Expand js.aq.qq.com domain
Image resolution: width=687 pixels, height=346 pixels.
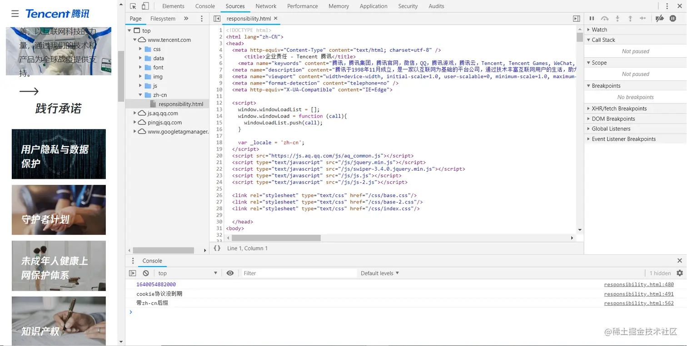click(x=135, y=113)
